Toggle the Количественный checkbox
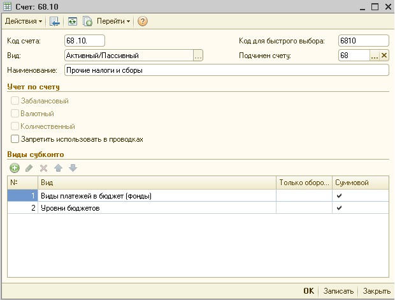395x300 pixels. coord(15,126)
